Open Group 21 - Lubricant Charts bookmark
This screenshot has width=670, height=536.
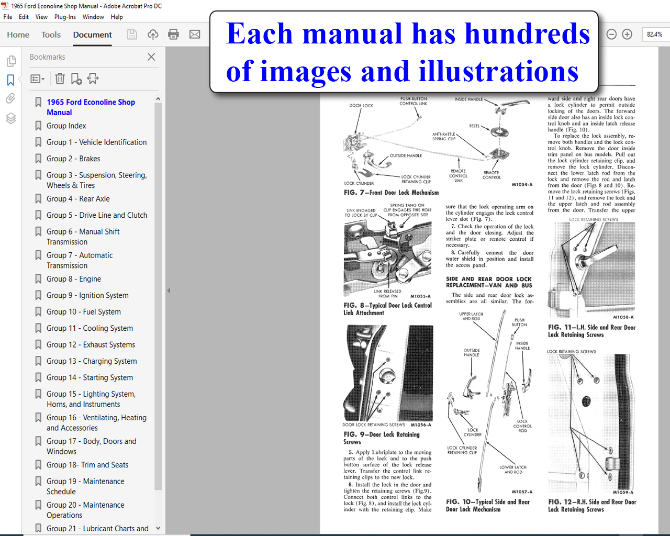click(97, 529)
